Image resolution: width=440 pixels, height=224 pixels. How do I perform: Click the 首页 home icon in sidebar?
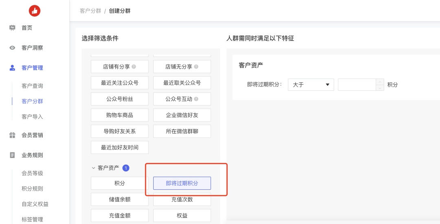click(12, 28)
